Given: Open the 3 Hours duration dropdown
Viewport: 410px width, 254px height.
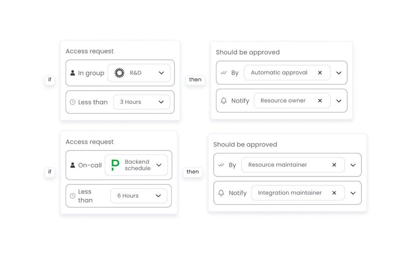Looking at the screenshot, I should [x=161, y=102].
